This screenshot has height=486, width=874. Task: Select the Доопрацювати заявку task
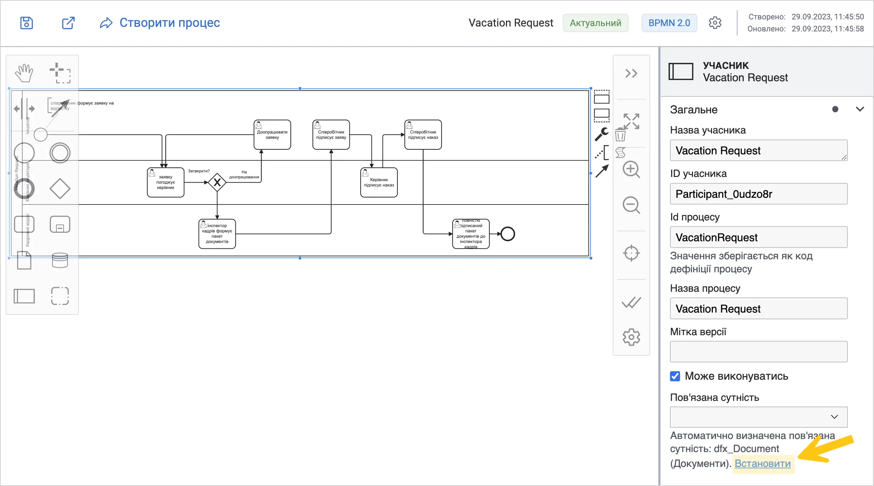(x=272, y=135)
